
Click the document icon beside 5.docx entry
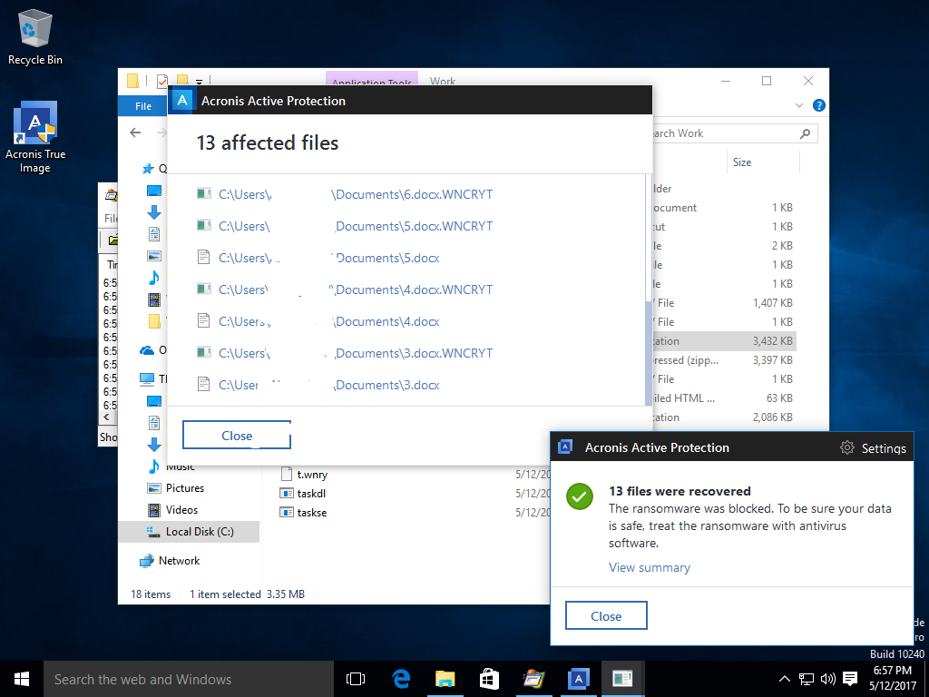coord(204,257)
